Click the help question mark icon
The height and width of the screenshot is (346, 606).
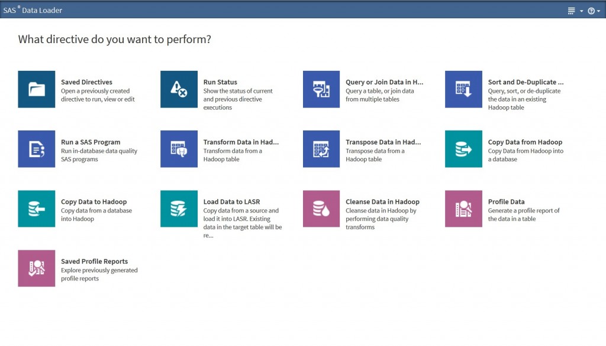(x=591, y=11)
